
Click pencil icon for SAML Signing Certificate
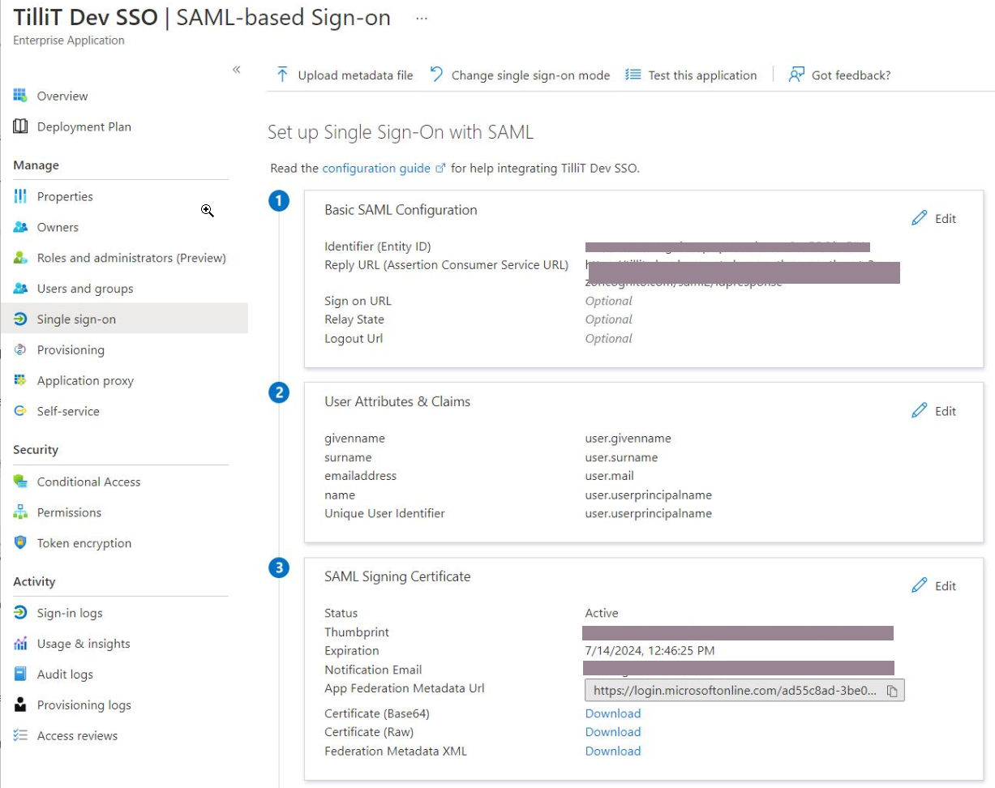point(919,585)
